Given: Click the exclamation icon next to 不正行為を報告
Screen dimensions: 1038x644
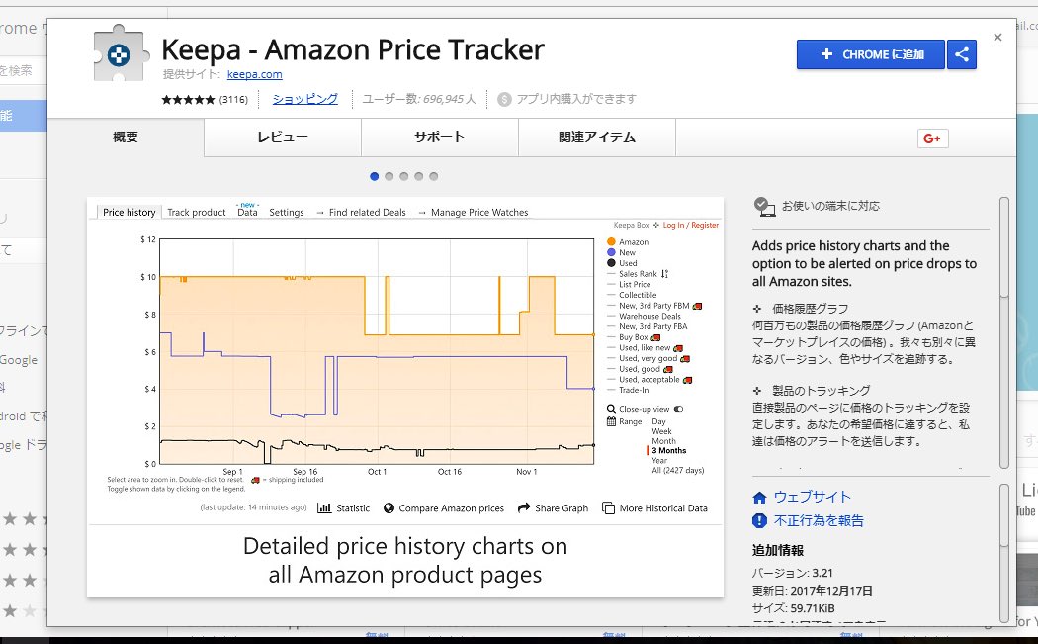Looking at the screenshot, I should pos(759,520).
